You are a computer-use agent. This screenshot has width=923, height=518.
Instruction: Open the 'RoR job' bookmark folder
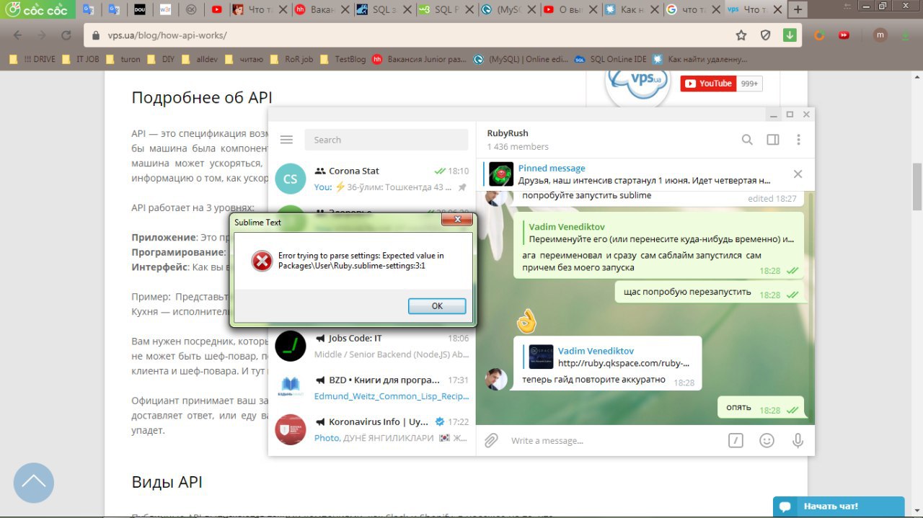292,59
